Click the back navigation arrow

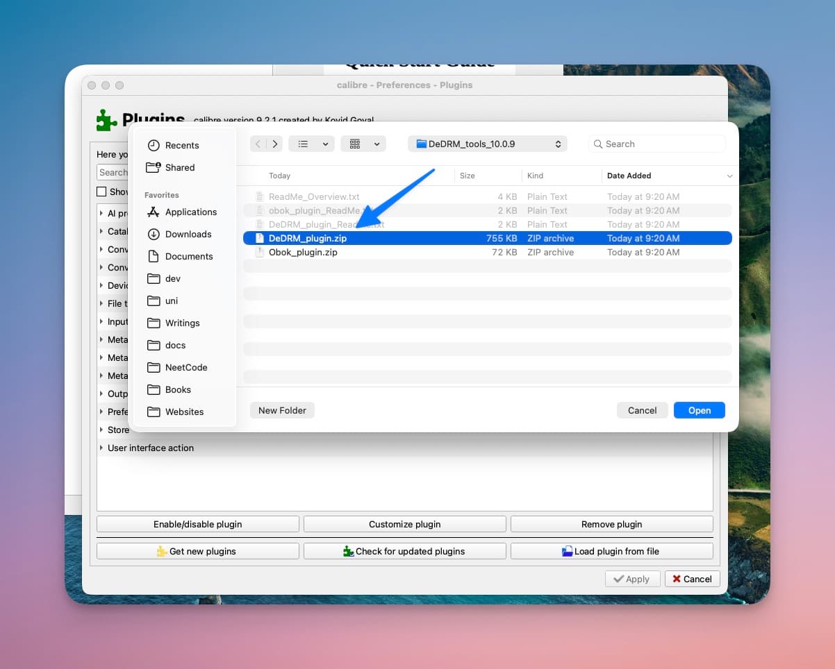coord(257,144)
